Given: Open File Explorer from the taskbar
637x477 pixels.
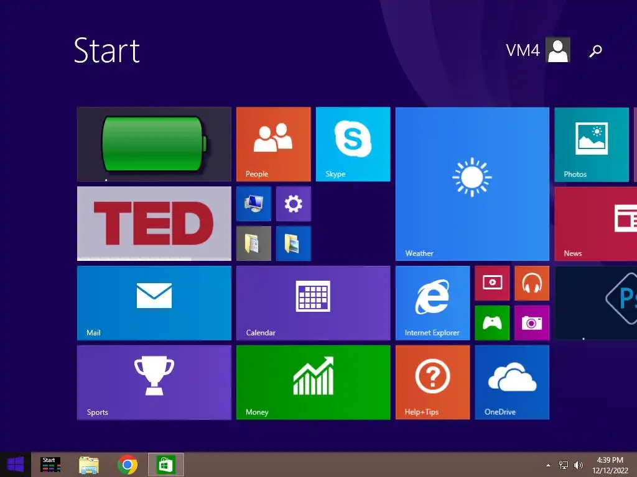Looking at the screenshot, I should coord(88,465).
